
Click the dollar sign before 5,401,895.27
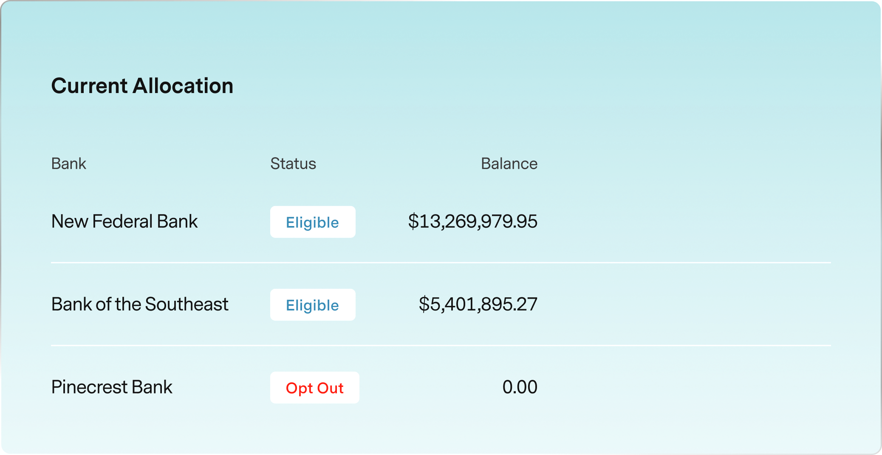click(x=424, y=304)
